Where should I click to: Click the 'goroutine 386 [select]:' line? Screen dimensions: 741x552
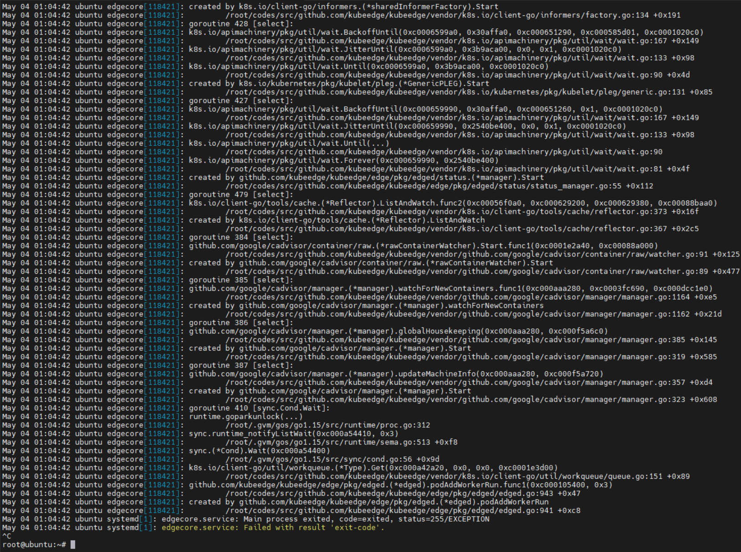point(148,322)
